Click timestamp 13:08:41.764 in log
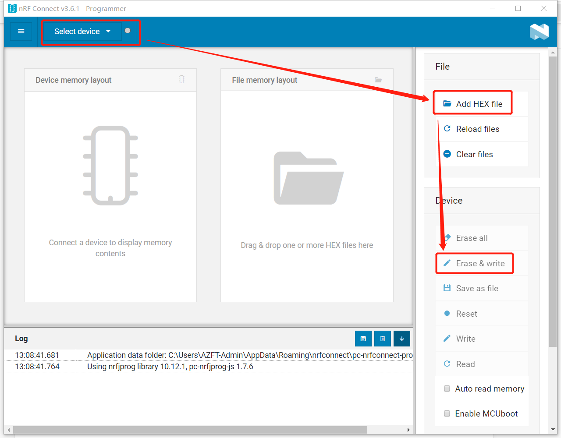Viewport: 561px width, 438px height. click(37, 367)
